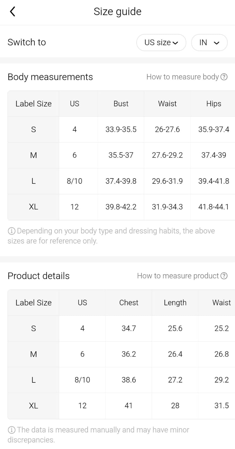Viewport: 235px width, 449px height.
Task: Tap the back arrow icon
Action: (x=12, y=12)
